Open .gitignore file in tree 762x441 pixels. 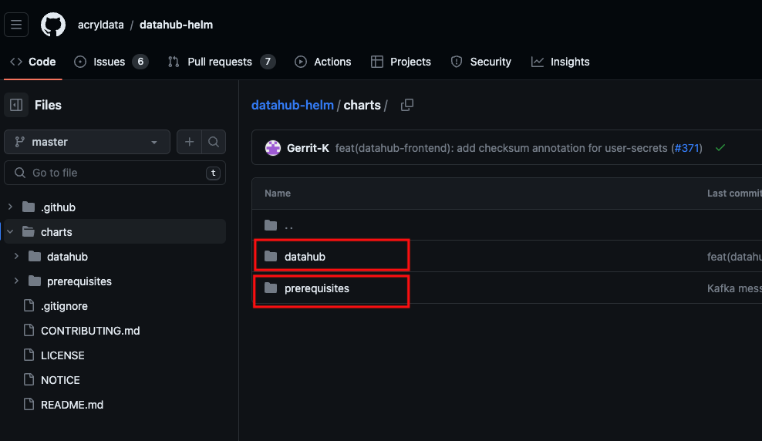point(64,306)
